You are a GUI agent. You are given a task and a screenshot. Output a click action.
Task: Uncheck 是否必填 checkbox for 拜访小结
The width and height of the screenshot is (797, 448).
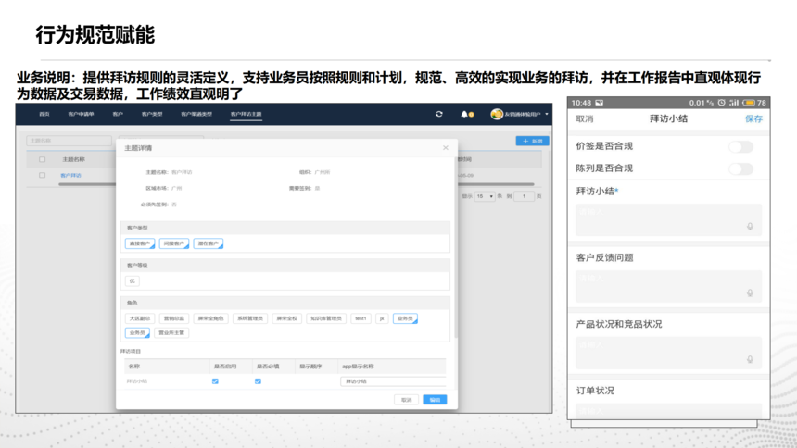(258, 380)
